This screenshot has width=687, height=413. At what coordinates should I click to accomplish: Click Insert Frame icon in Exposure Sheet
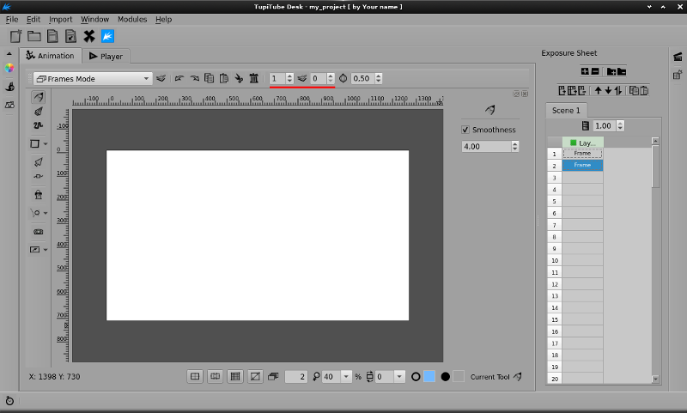pyautogui.click(x=562, y=91)
